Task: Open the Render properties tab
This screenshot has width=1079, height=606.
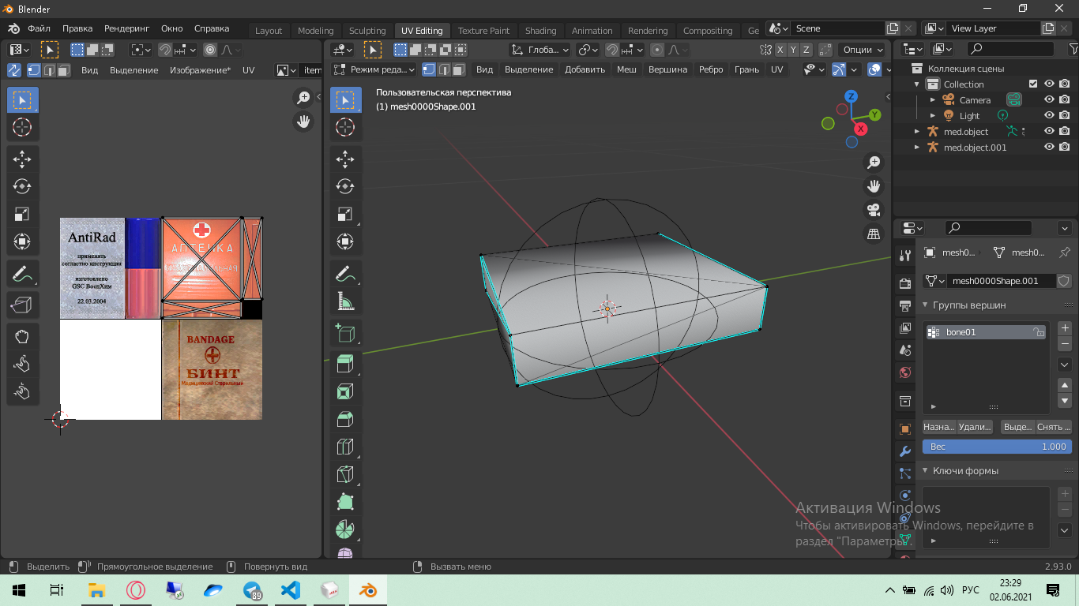Action: [x=905, y=283]
